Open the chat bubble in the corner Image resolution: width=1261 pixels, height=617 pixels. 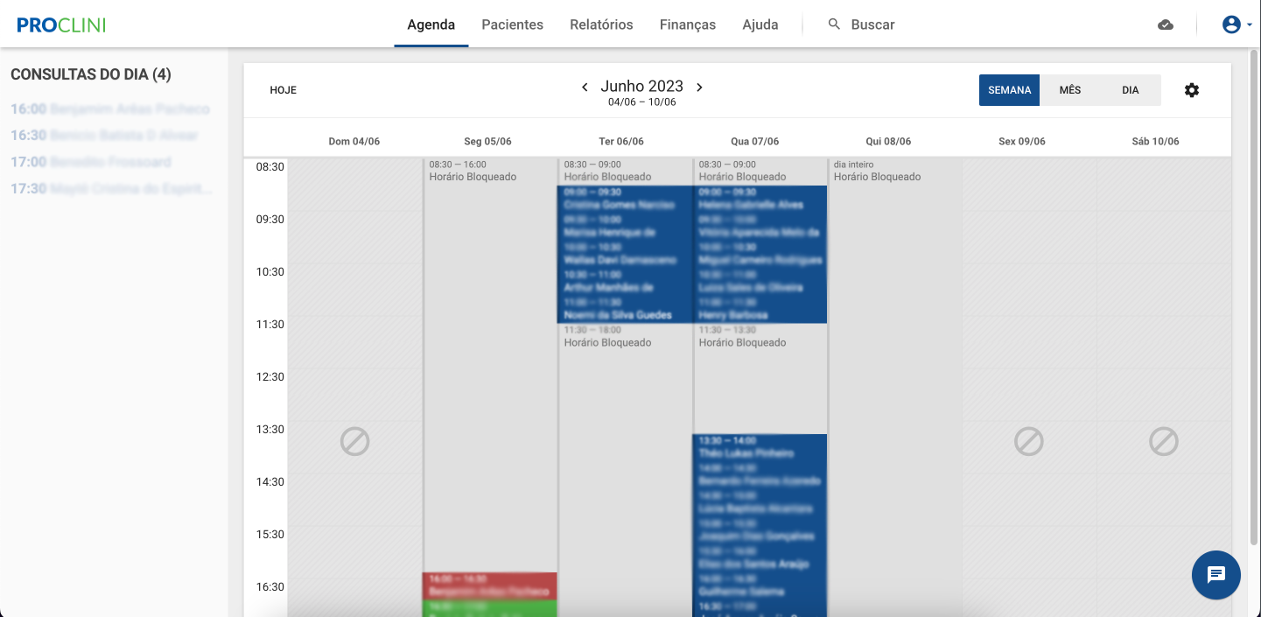[x=1216, y=575]
